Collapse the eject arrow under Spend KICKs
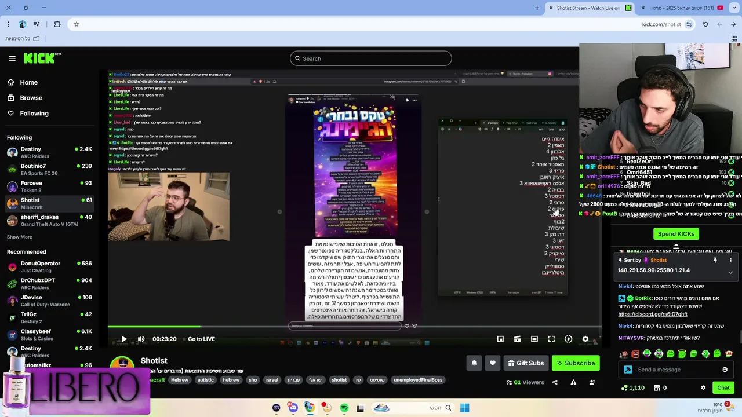Image resolution: width=742 pixels, height=417 pixels. click(676, 247)
